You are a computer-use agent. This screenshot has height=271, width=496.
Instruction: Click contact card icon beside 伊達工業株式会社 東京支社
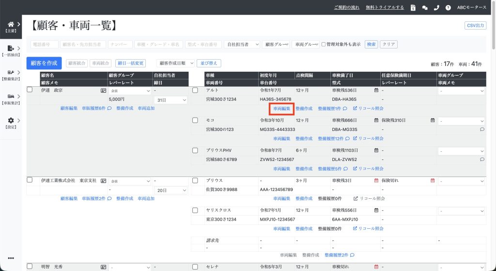pyautogui.click(x=104, y=181)
